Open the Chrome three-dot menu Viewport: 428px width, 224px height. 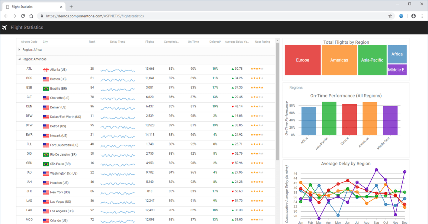[422, 16]
